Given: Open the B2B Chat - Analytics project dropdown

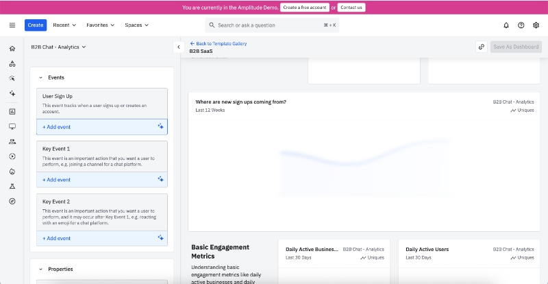Looking at the screenshot, I should [x=58, y=47].
